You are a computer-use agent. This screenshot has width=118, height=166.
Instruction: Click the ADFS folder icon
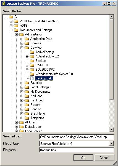pyautogui.click(x=16, y=26)
